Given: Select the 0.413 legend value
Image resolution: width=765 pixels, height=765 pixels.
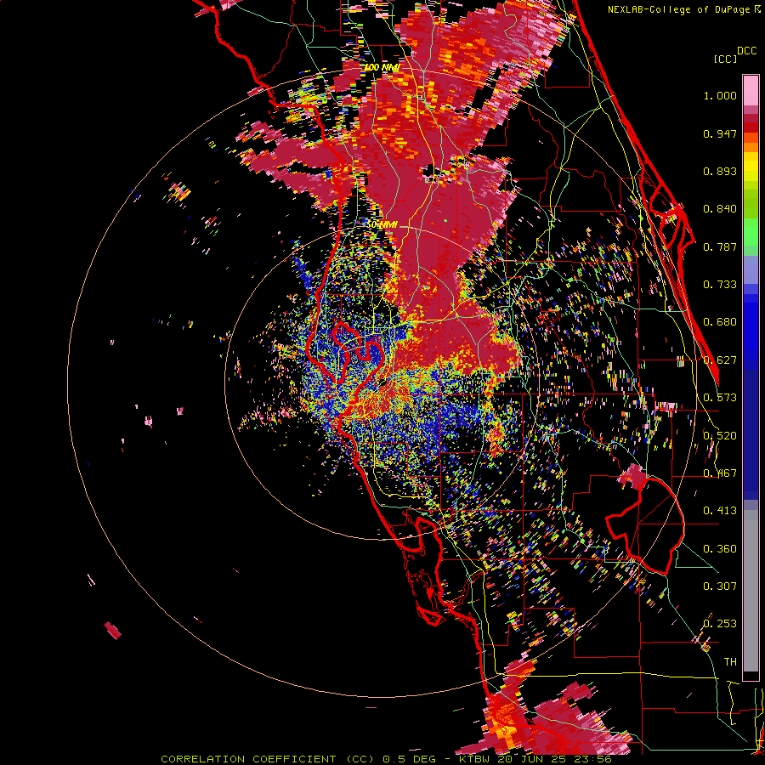Looking at the screenshot, I should point(720,511).
